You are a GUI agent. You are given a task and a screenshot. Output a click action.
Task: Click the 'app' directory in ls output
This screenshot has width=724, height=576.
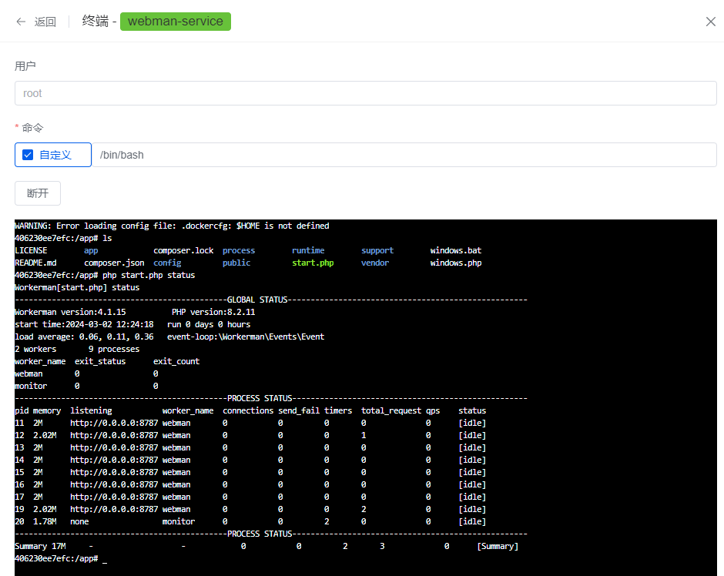[x=91, y=250]
